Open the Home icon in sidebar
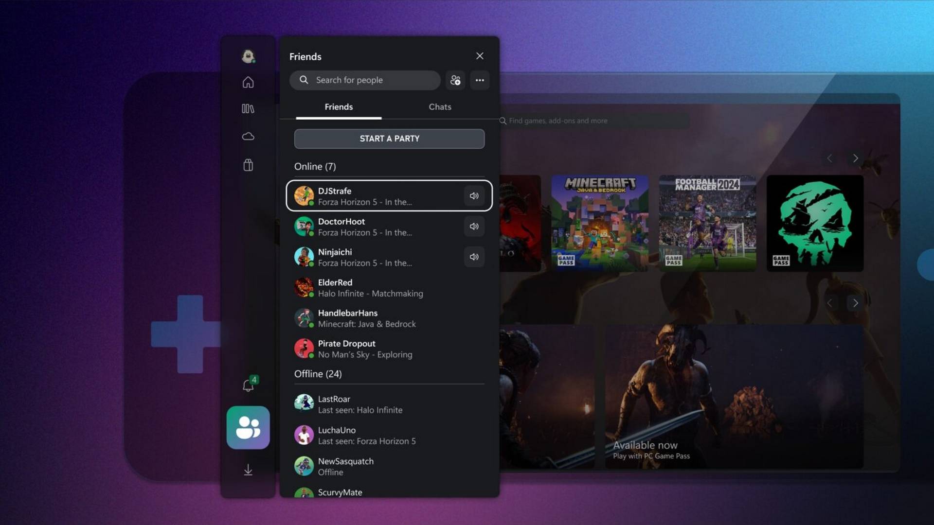 (x=248, y=82)
